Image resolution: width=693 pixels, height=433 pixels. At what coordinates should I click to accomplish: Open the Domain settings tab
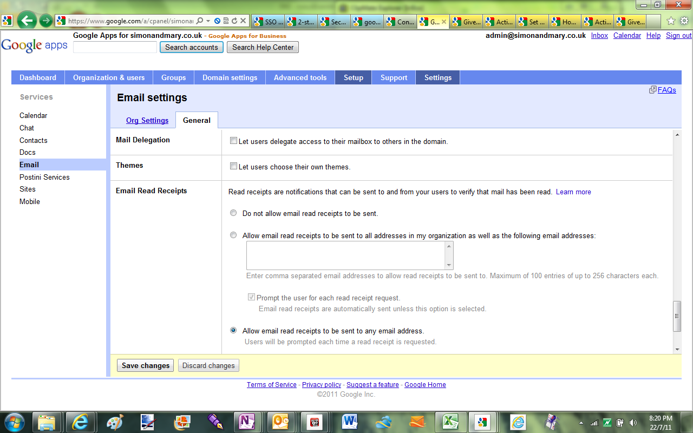pos(230,77)
